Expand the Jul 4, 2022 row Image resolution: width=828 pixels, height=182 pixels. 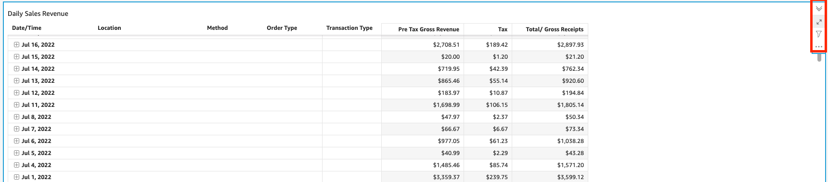[16, 165]
